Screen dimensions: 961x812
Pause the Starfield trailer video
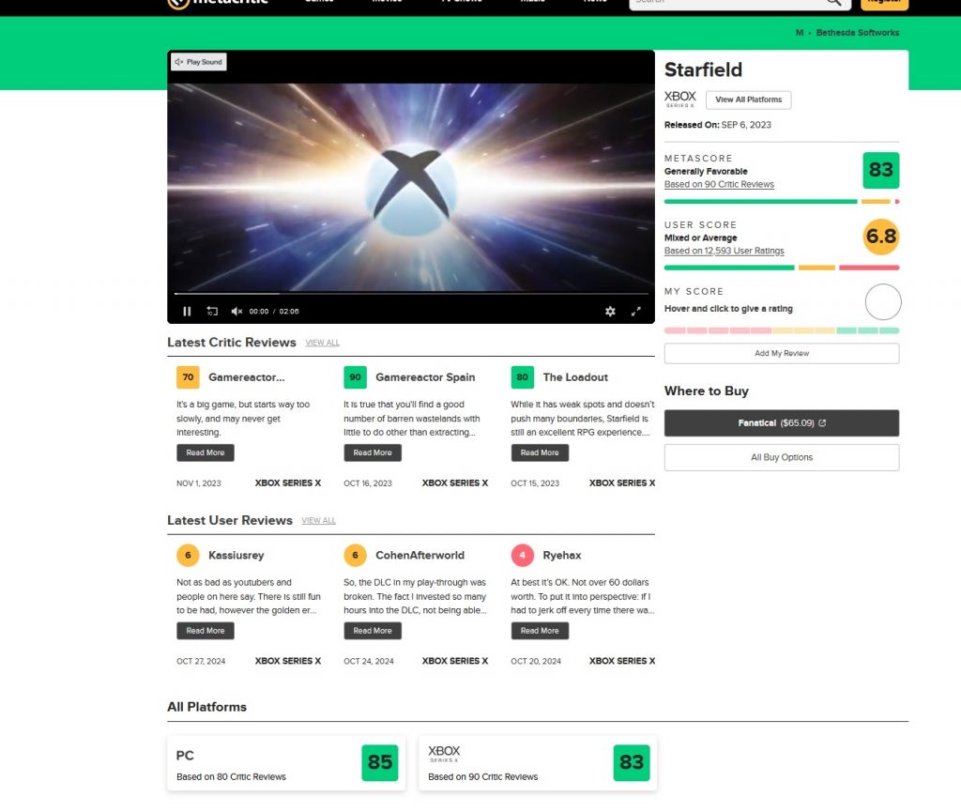coord(187,311)
